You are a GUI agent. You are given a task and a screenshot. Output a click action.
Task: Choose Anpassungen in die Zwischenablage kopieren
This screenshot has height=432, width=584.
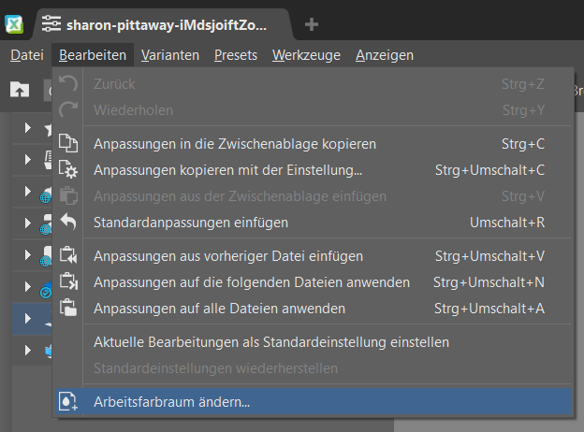click(313, 144)
